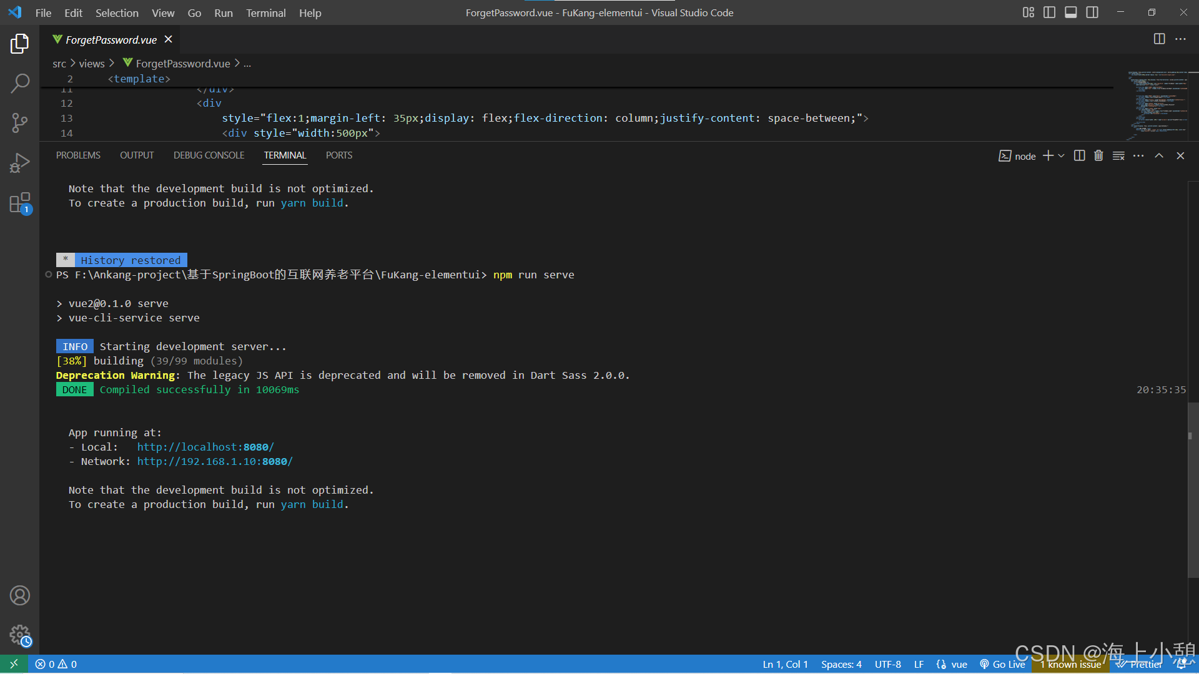Split the terminal panel
The image size is (1199, 674).
pyautogui.click(x=1079, y=155)
